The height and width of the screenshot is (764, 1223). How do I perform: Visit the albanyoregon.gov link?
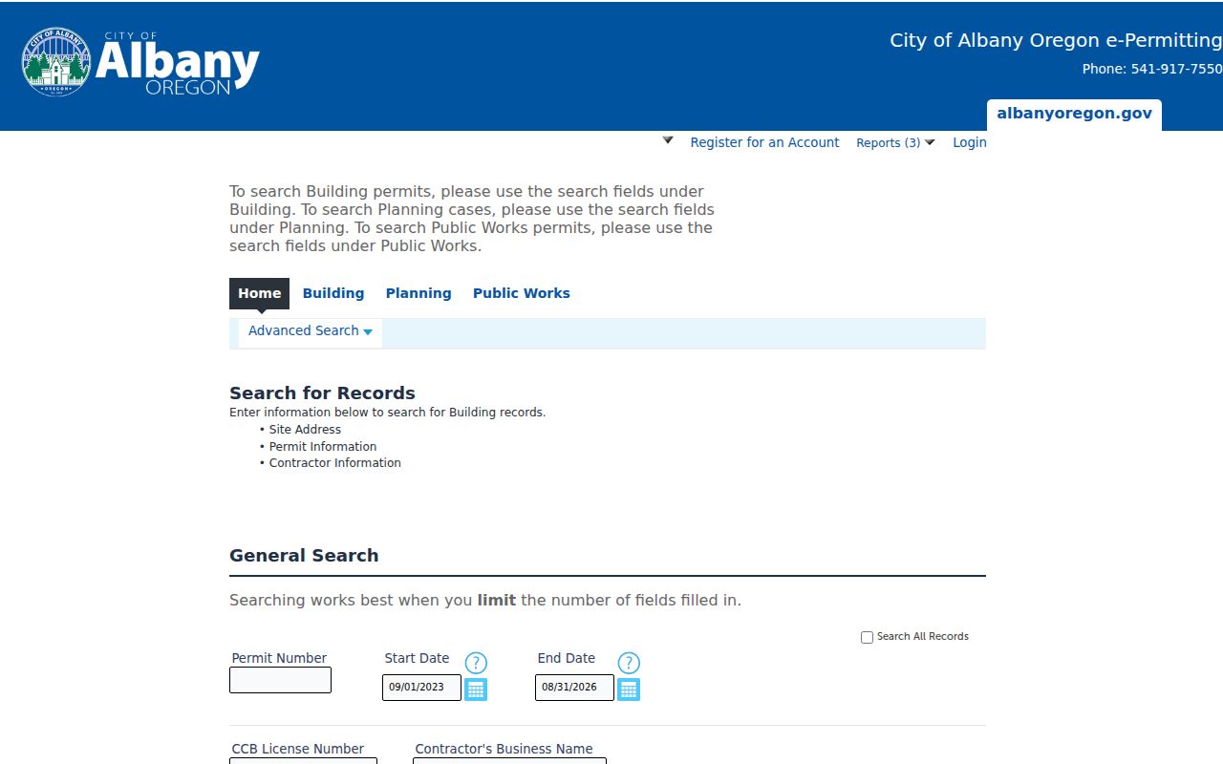coord(1074,113)
